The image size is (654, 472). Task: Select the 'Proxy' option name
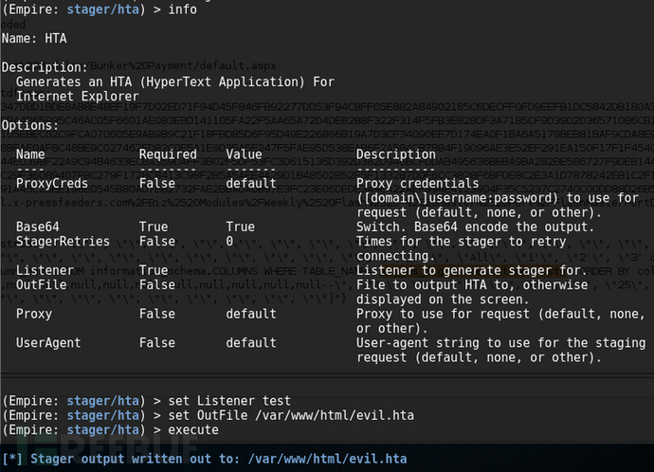pos(34,314)
